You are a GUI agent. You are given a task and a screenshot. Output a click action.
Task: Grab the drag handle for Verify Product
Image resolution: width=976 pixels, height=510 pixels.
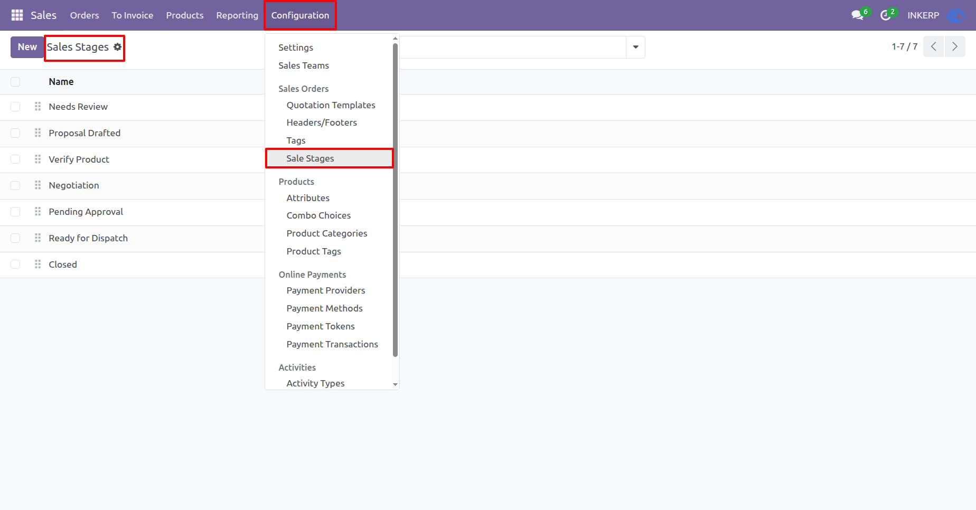click(x=37, y=159)
